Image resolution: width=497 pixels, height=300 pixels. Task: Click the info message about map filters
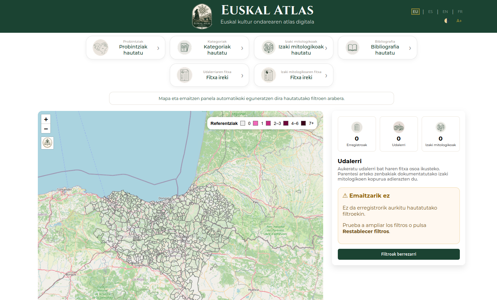[x=252, y=98]
